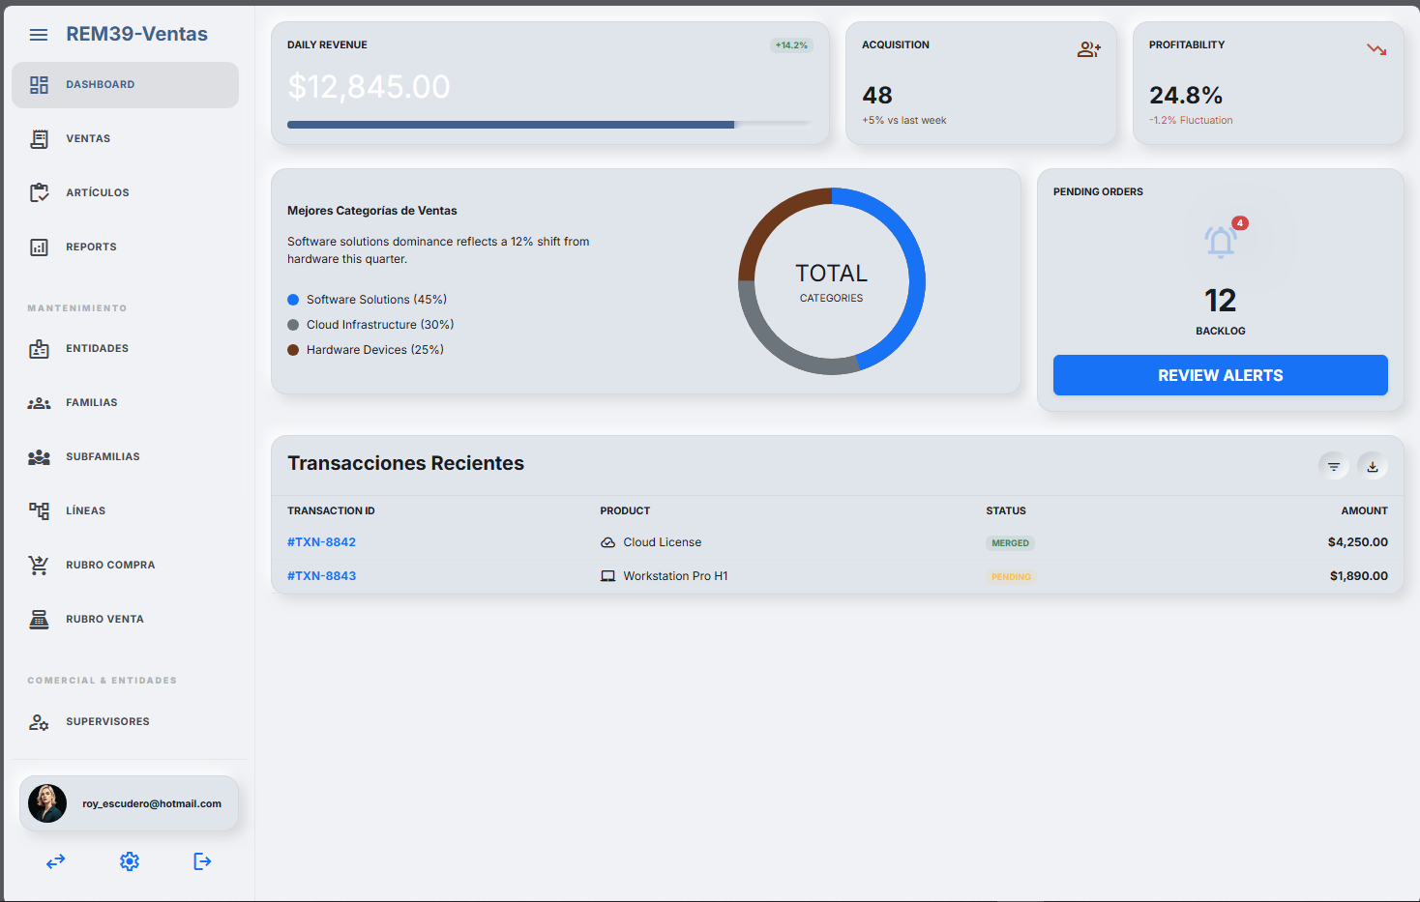Click the Rubro Venta register icon
The image size is (1420, 902).
click(x=39, y=620)
